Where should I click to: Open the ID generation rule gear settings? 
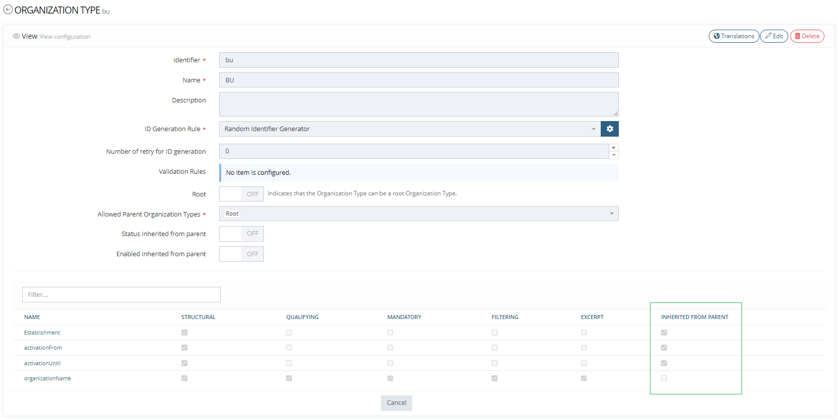click(x=609, y=129)
